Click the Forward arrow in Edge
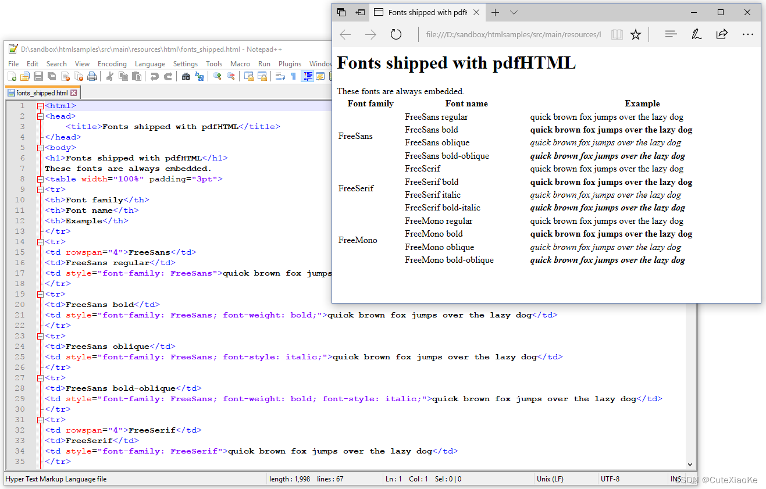The height and width of the screenshot is (489, 766). point(370,35)
